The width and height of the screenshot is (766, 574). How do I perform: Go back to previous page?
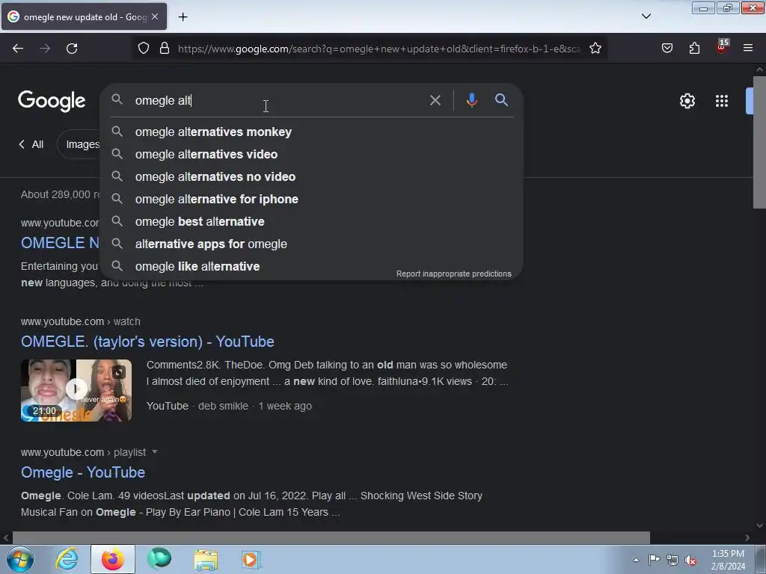[x=18, y=49]
